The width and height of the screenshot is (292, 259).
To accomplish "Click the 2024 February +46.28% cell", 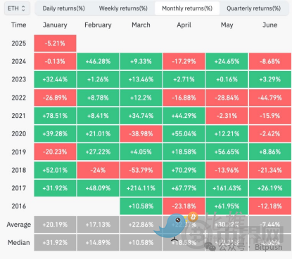I will point(98,62).
